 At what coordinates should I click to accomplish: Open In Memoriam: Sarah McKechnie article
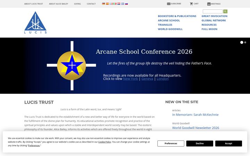(x=195, y=115)
